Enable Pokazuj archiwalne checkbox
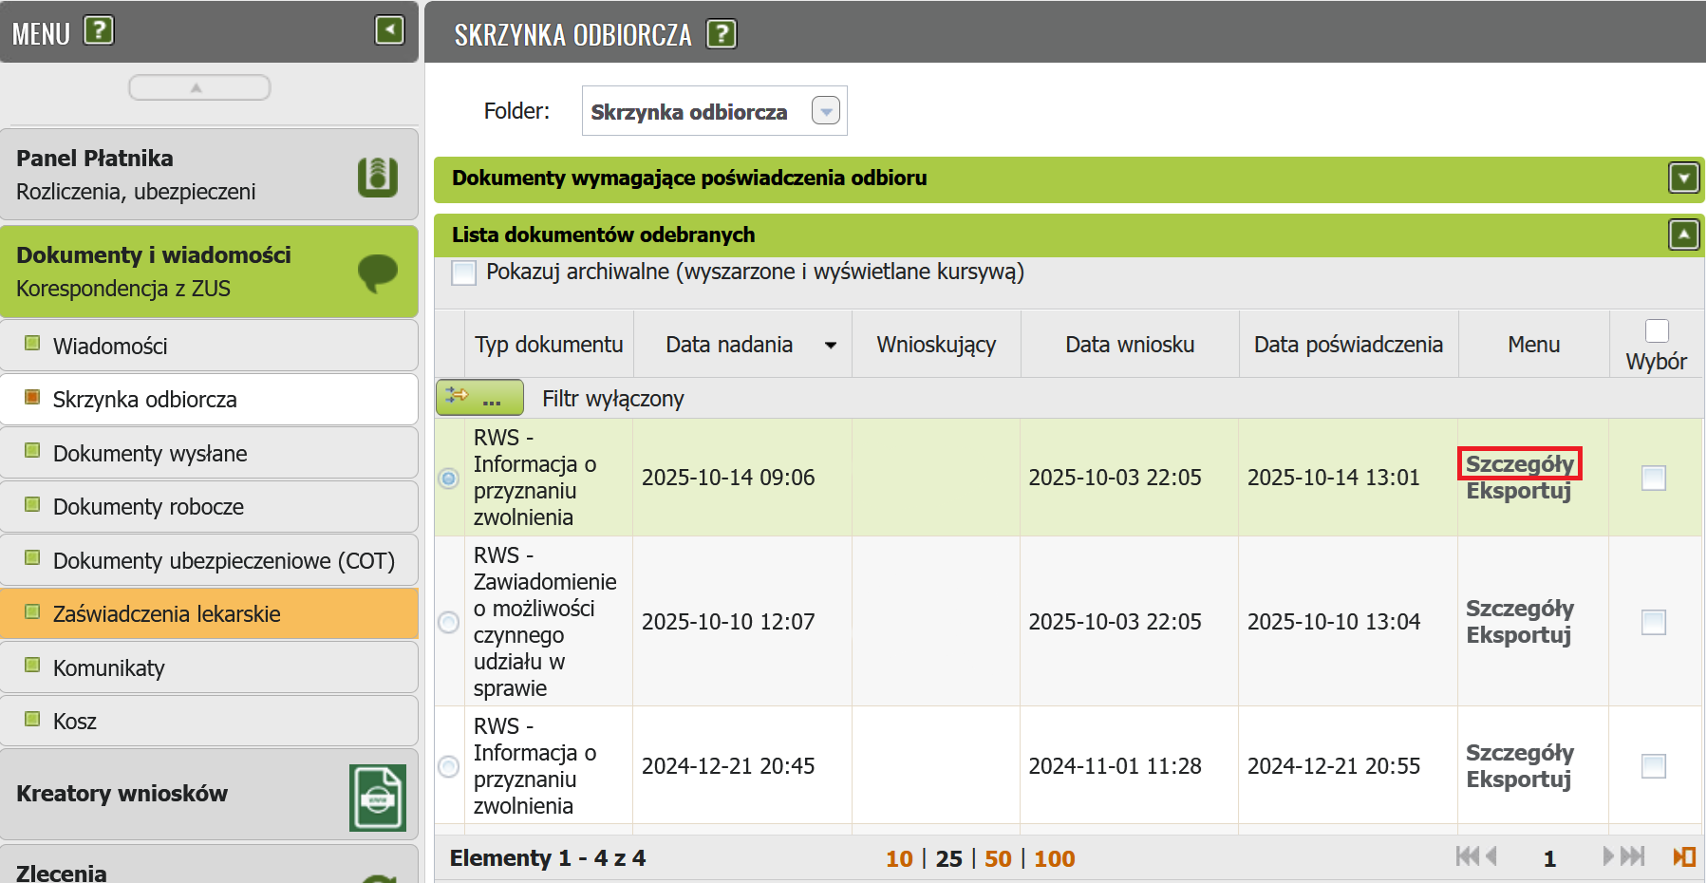The image size is (1706, 883). pos(464,272)
